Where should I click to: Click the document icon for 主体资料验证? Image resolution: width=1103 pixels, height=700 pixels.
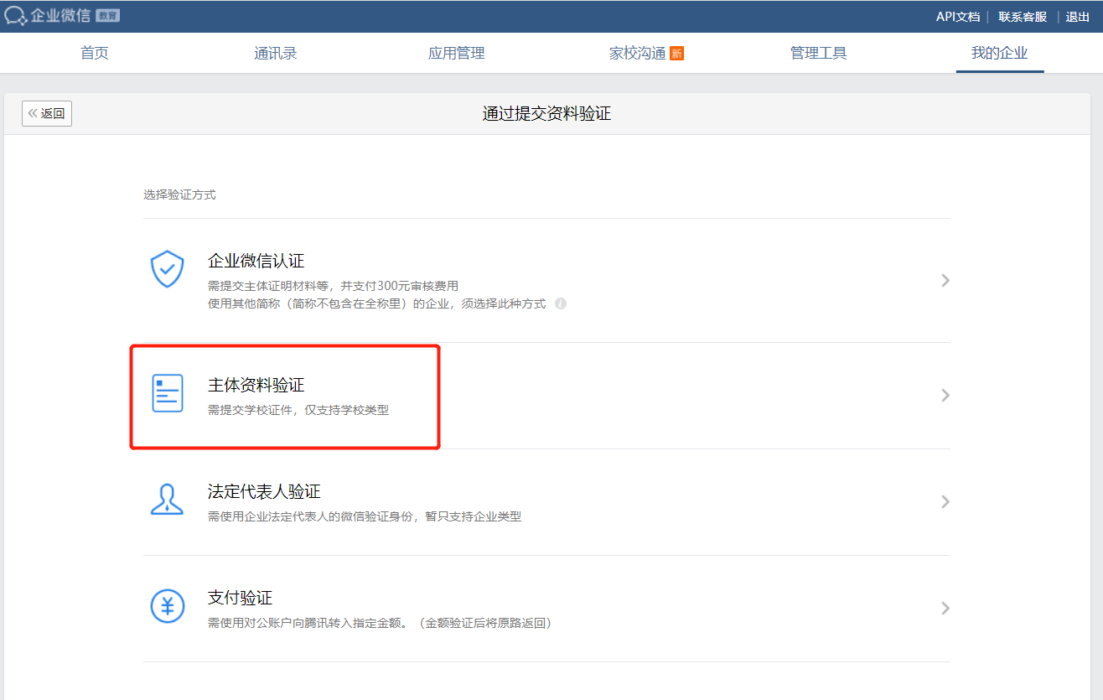pyautogui.click(x=167, y=394)
